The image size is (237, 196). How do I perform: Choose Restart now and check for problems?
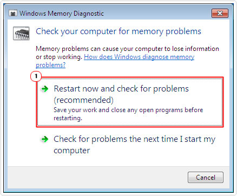coord(130,102)
